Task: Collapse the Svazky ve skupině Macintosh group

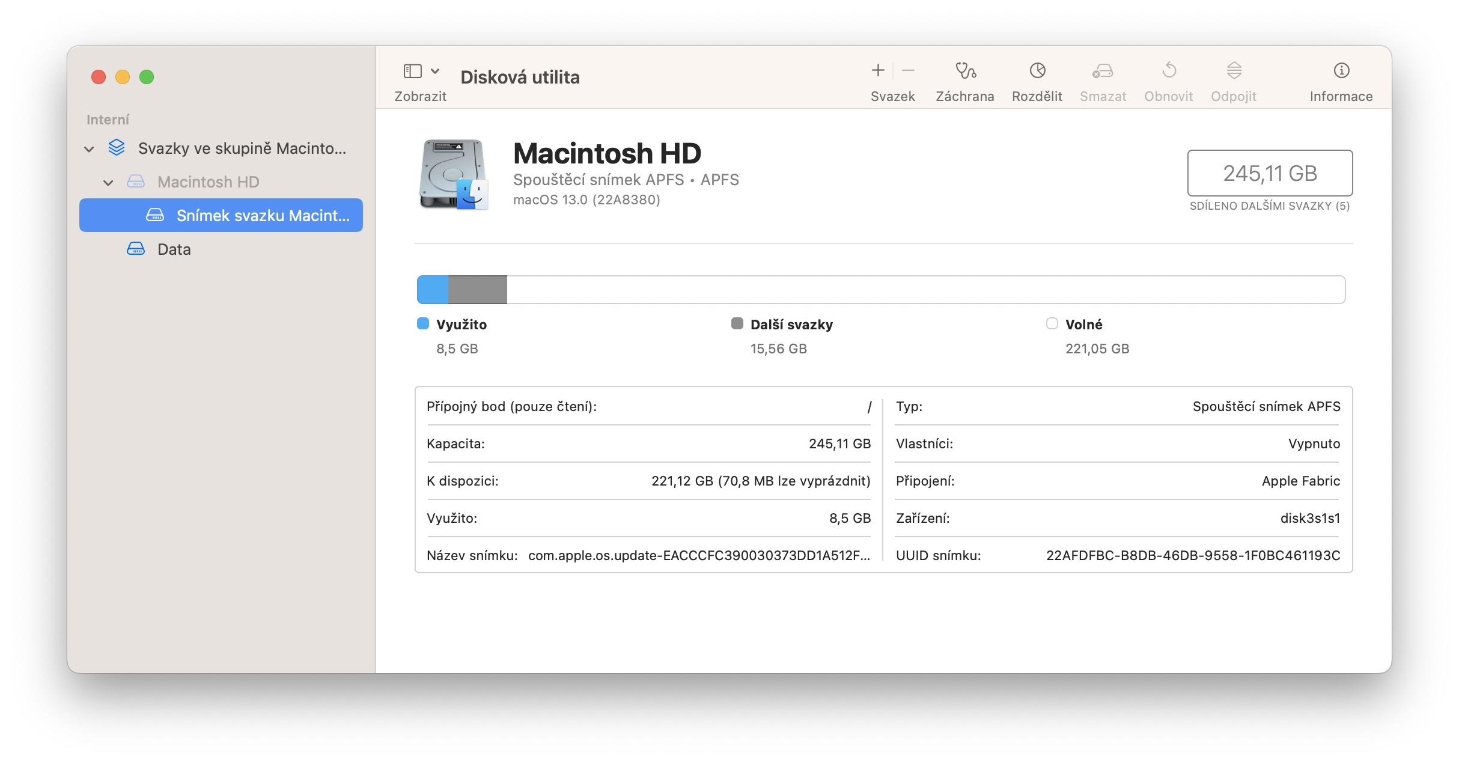Action: coord(89,148)
